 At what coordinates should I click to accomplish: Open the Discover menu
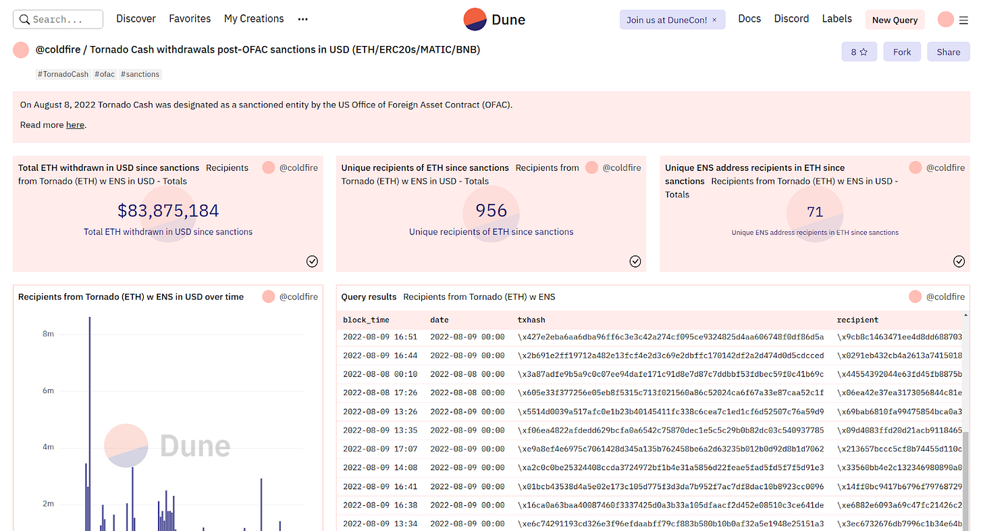[x=136, y=19]
